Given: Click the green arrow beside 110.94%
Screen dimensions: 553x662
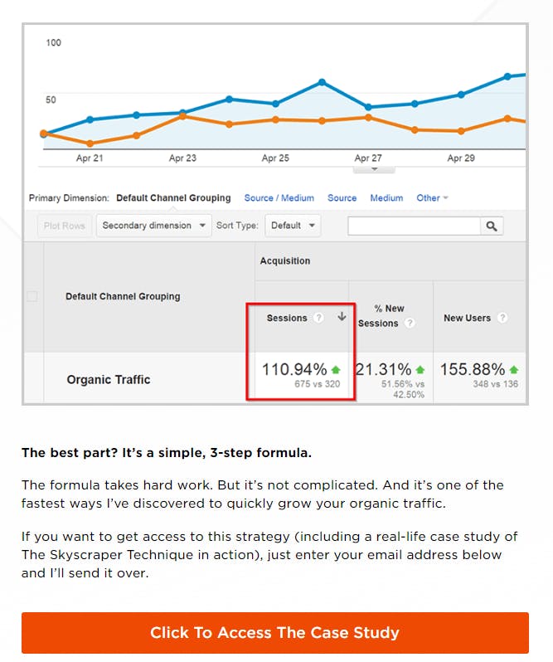Looking at the screenshot, I should pos(336,370).
